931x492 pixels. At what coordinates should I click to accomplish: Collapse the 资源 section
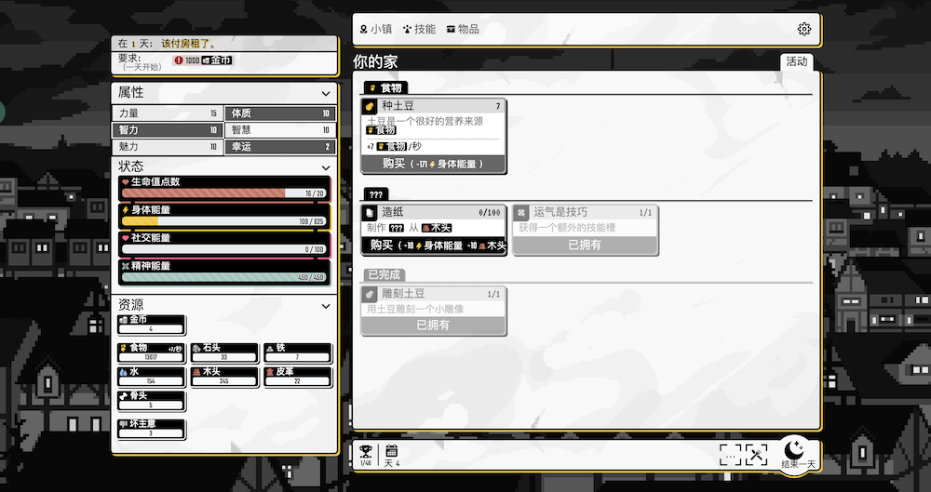[x=326, y=305]
